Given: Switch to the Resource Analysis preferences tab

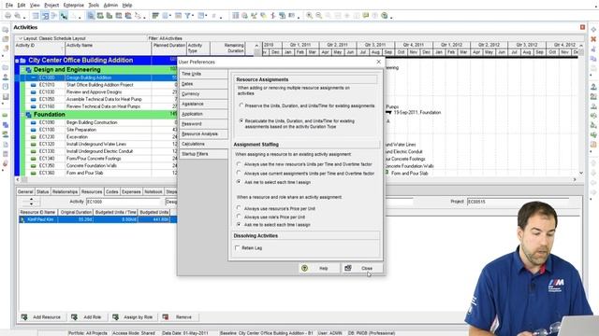Looking at the screenshot, I should (x=203, y=134).
